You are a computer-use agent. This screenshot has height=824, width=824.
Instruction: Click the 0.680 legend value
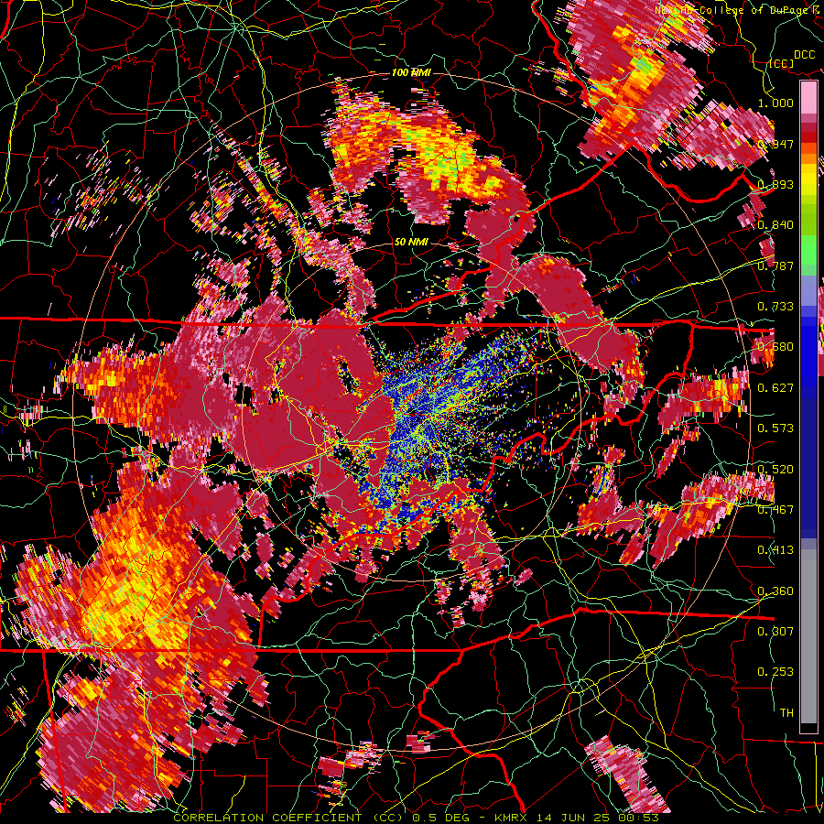[775, 347]
